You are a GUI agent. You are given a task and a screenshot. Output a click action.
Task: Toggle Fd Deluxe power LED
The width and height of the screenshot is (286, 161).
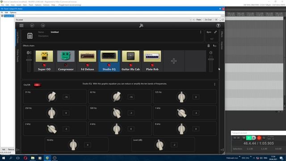tap(88, 65)
